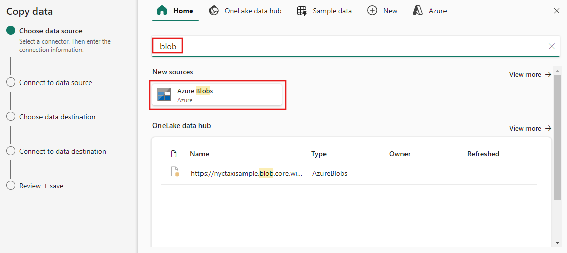
Task: View more New sources
Action: [x=530, y=74]
